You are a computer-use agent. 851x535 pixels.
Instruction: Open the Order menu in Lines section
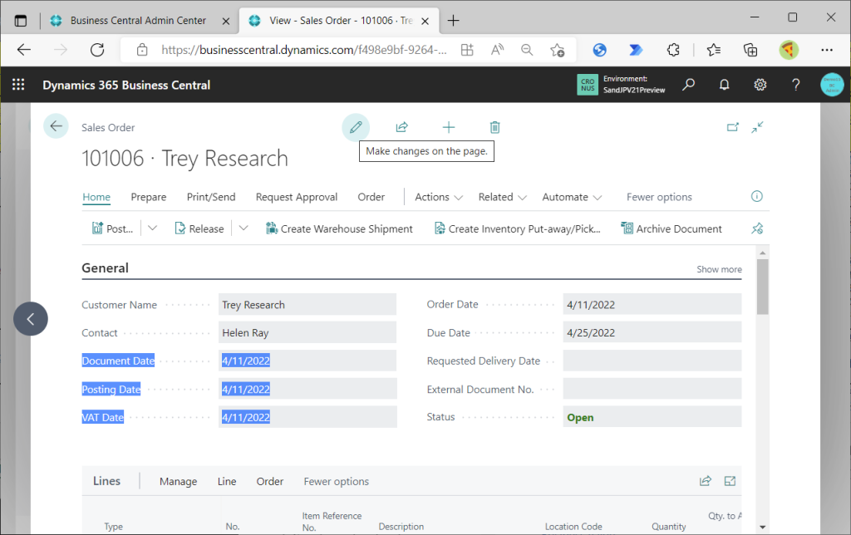pos(270,481)
